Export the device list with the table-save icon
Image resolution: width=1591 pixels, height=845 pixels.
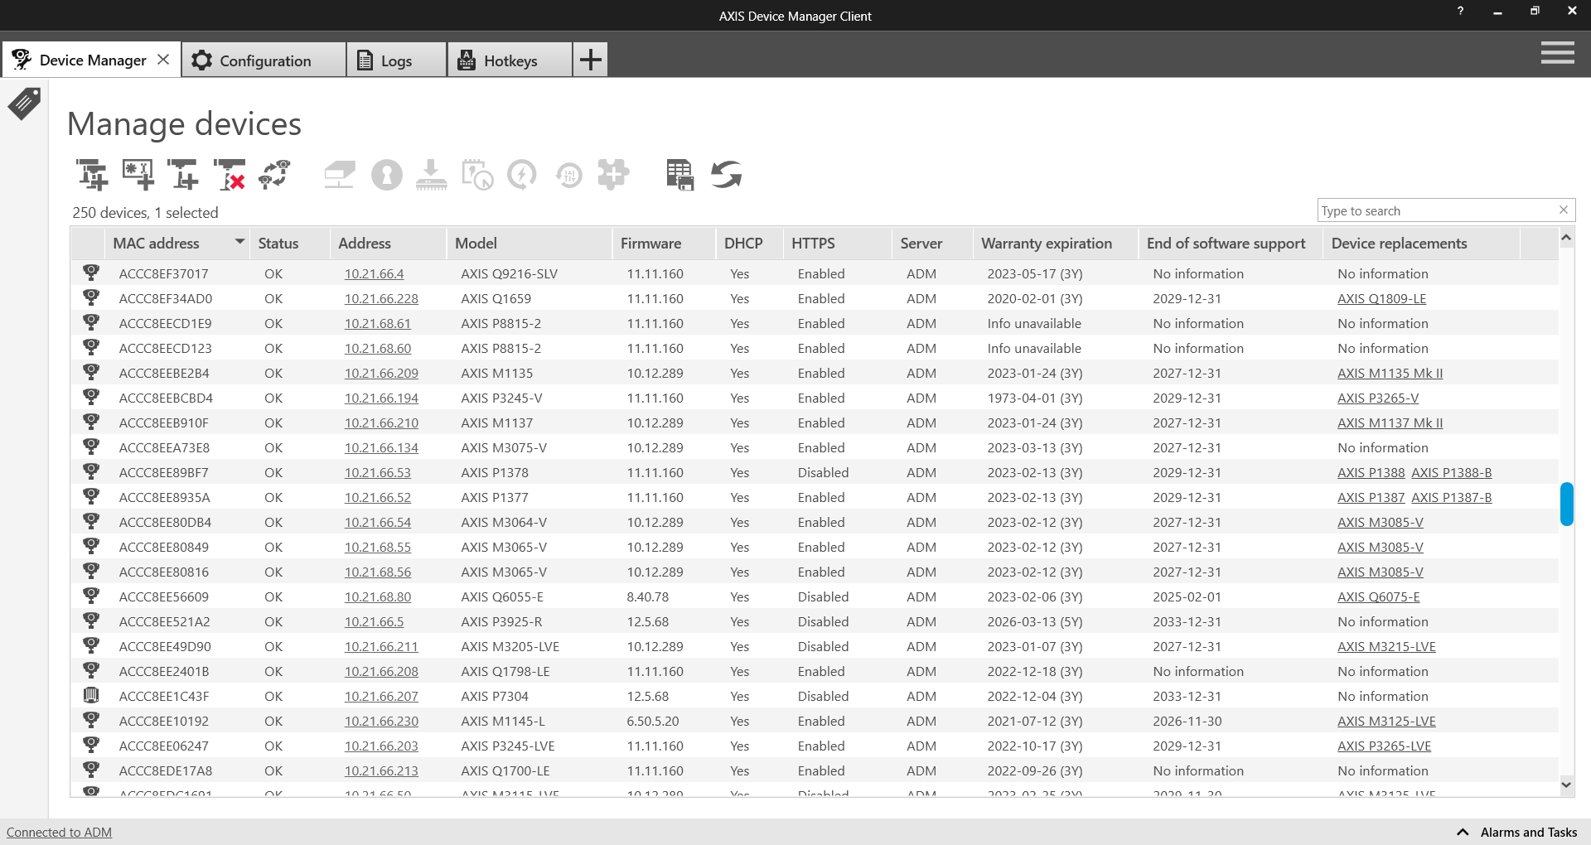pos(679,175)
